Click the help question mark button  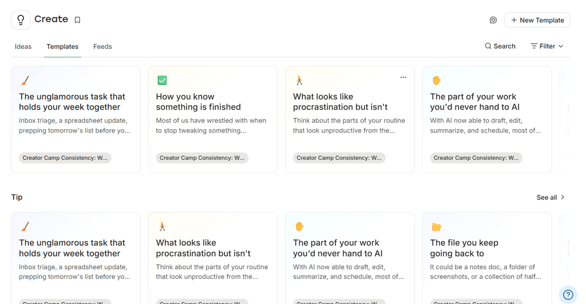pyautogui.click(x=568, y=295)
